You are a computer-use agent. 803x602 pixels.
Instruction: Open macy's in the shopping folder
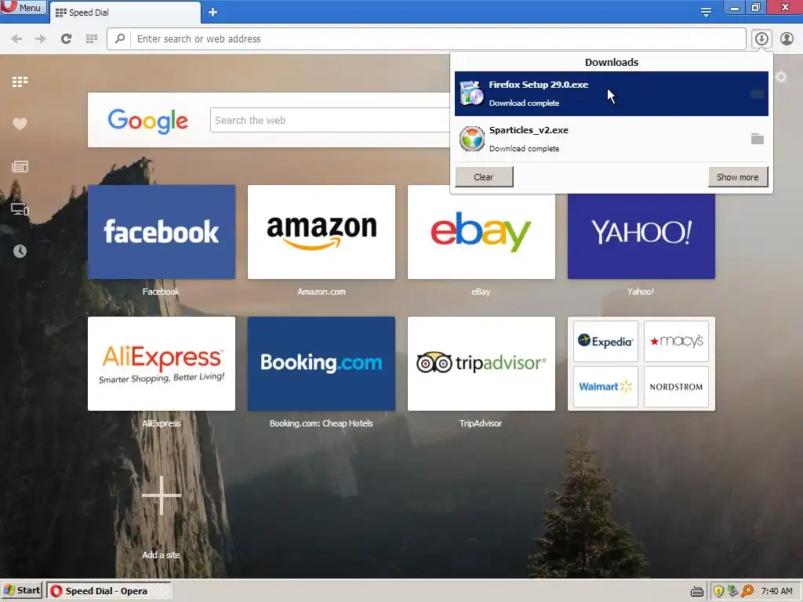pos(676,342)
